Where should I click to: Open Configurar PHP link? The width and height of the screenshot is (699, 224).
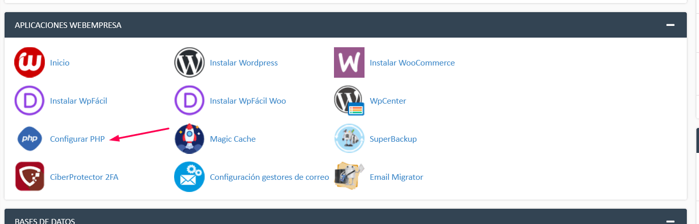pyautogui.click(x=77, y=139)
